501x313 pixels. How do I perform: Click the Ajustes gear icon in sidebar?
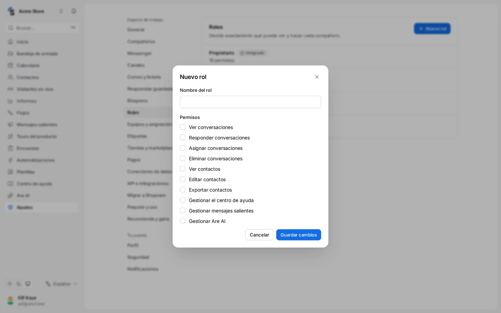pyautogui.click(x=10, y=207)
